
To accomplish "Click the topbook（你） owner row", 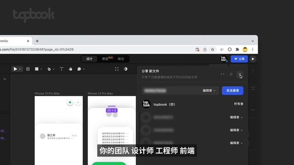I will tap(192, 104).
